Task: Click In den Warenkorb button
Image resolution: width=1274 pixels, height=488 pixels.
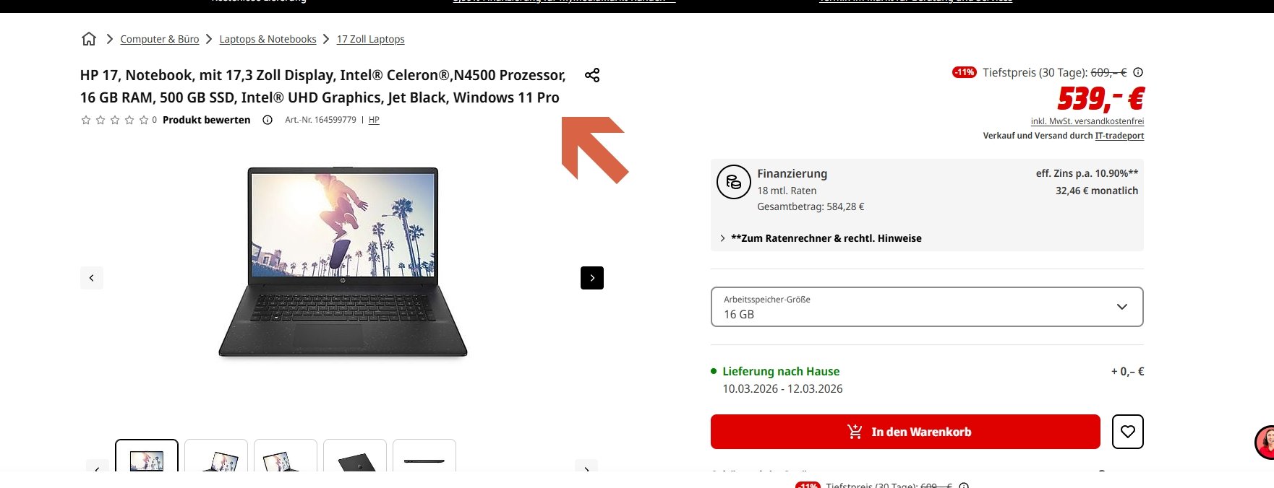Action: pos(905,432)
